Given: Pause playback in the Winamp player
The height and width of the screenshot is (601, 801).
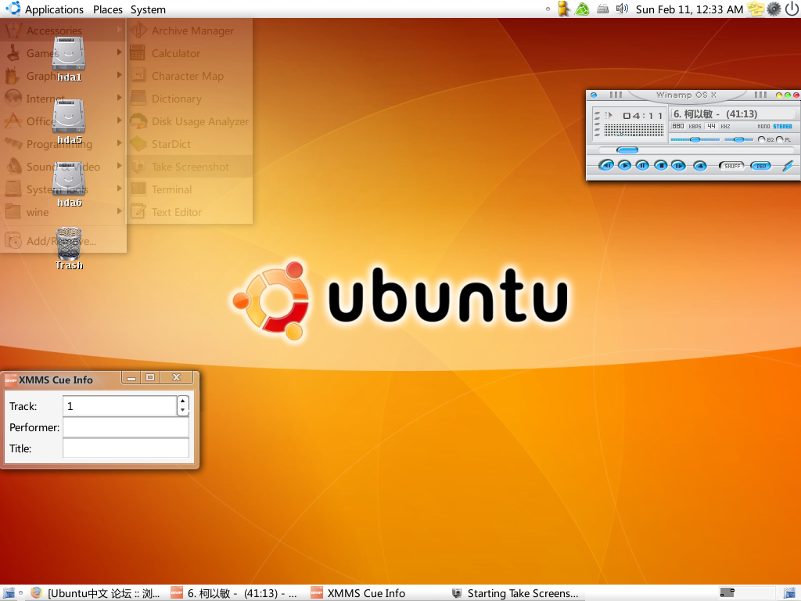Looking at the screenshot, I should 642,166.
